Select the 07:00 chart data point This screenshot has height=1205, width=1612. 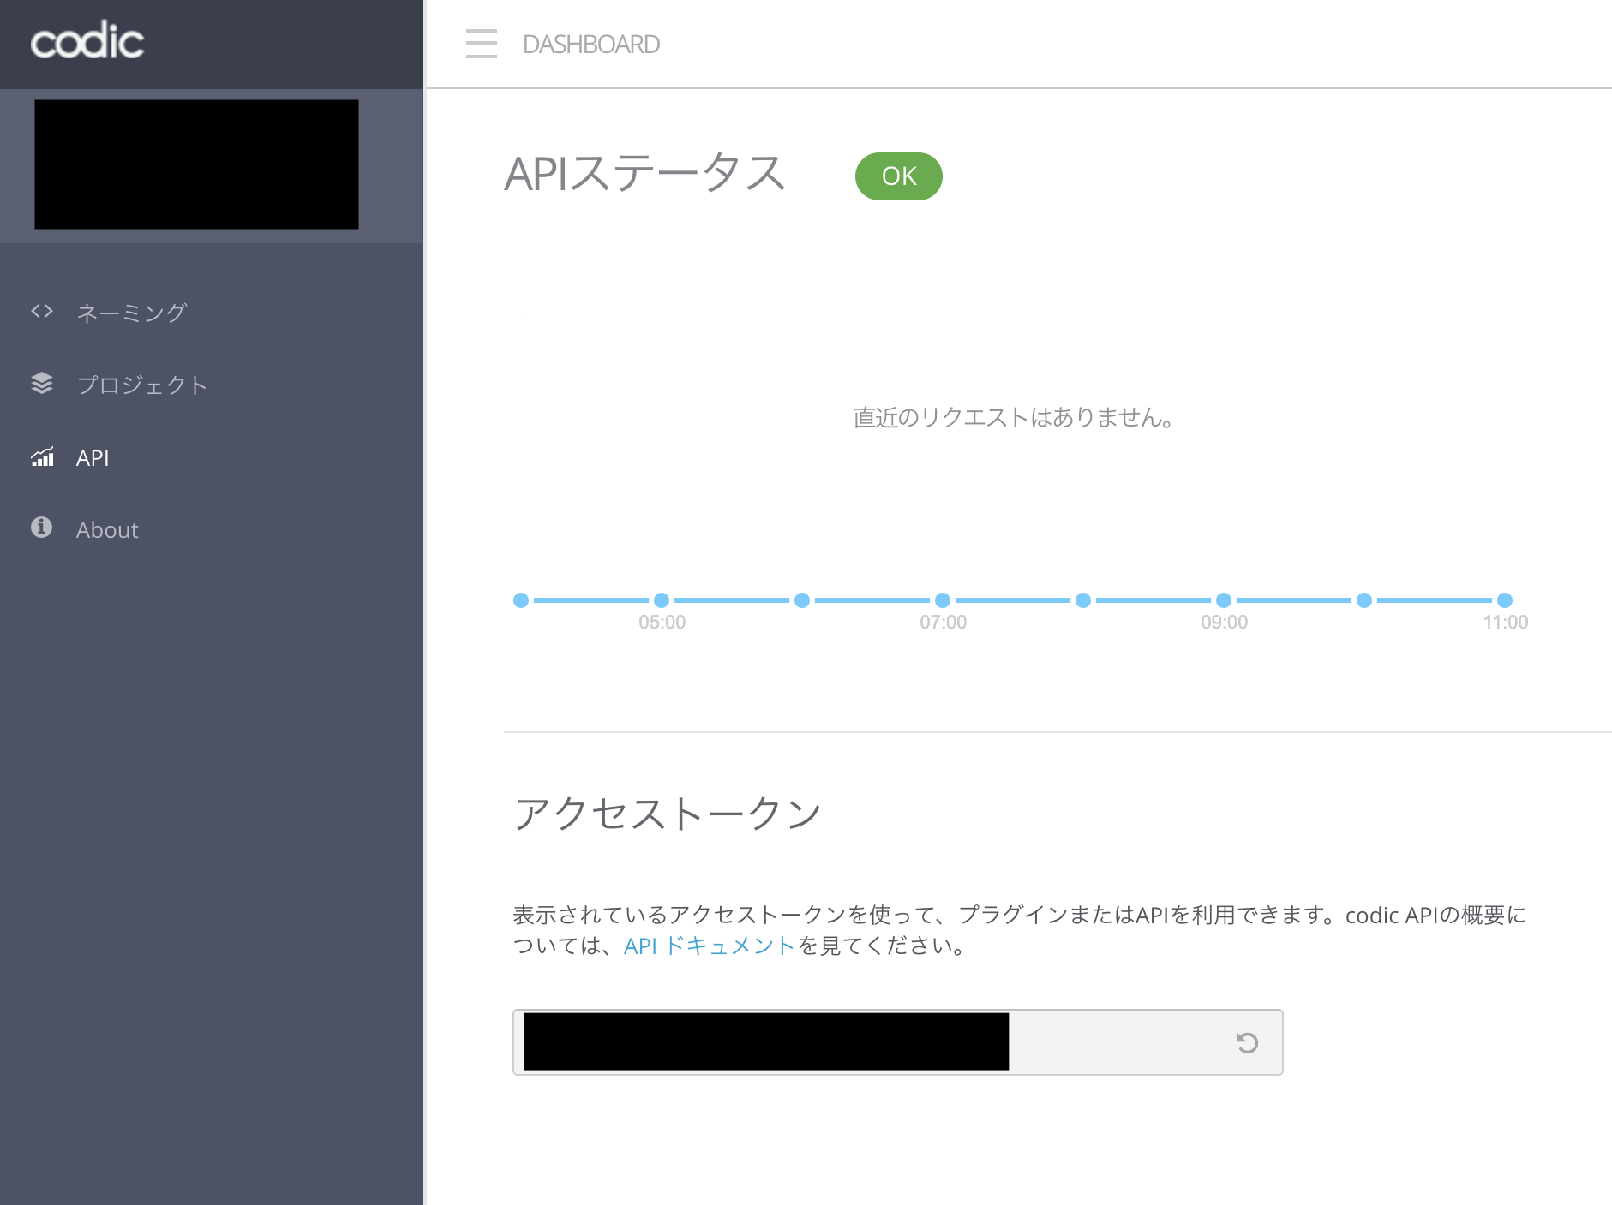click(943, 600)
